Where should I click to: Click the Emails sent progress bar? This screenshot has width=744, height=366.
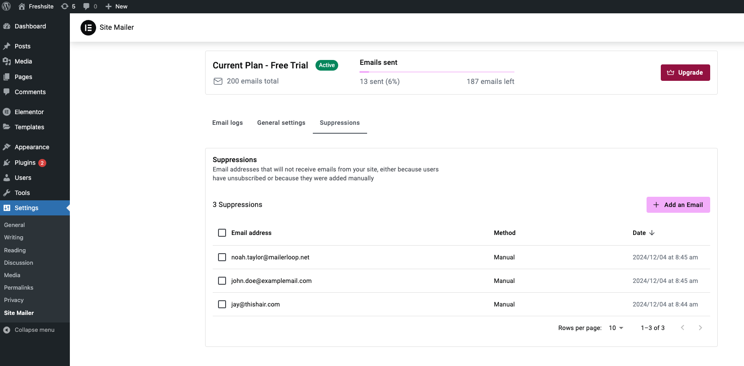(437, 72)
